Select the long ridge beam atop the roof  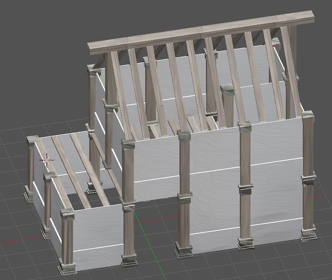pos(201,33)
